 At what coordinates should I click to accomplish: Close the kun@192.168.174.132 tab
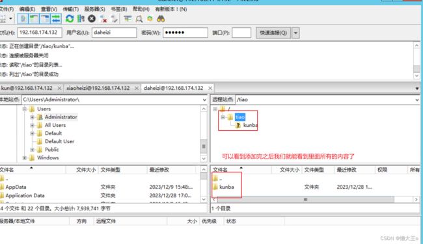pyautogui.click(x=59, y=88)
